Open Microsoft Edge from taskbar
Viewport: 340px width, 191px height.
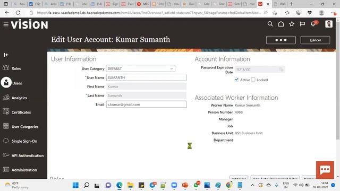click(119, 185)
